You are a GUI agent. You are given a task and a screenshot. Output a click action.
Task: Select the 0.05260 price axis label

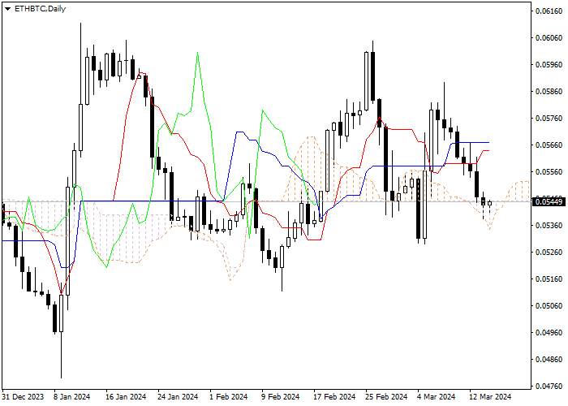coord(549,253)
